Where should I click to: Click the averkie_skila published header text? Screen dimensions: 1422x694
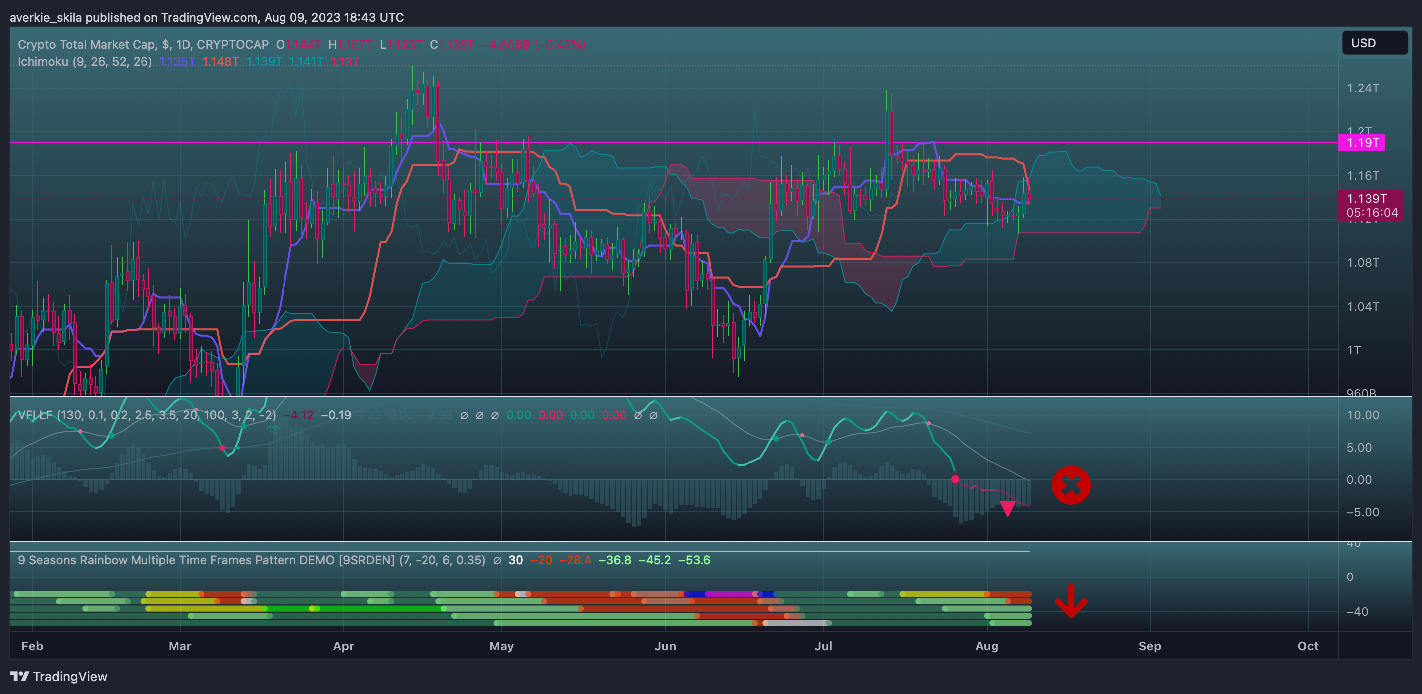click(x=206, y=17)
